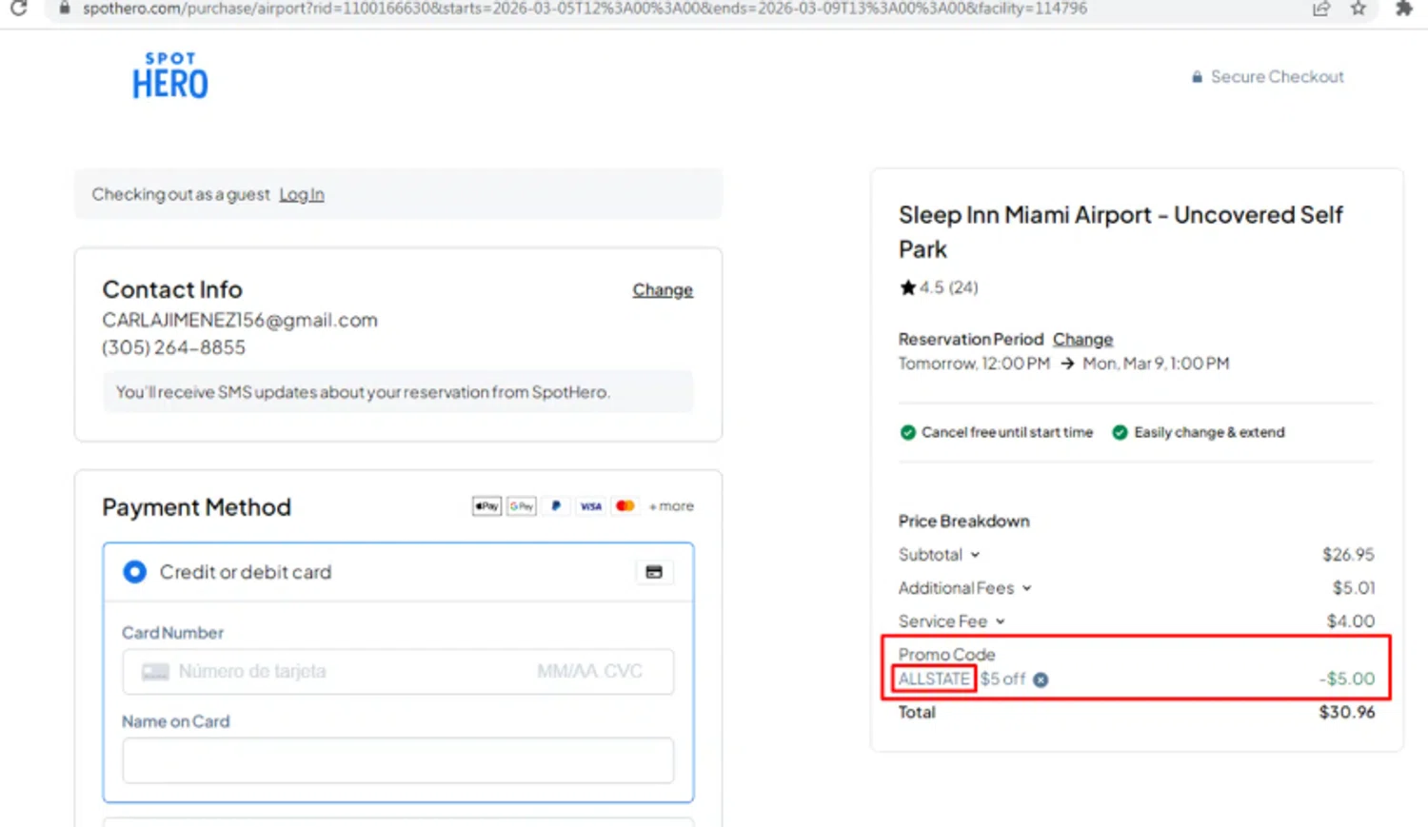Image resolution: width=1428 pixels, height=827 pixels.
Task: Click the PayPal payment icon
Action: click(x=556, y=506)
